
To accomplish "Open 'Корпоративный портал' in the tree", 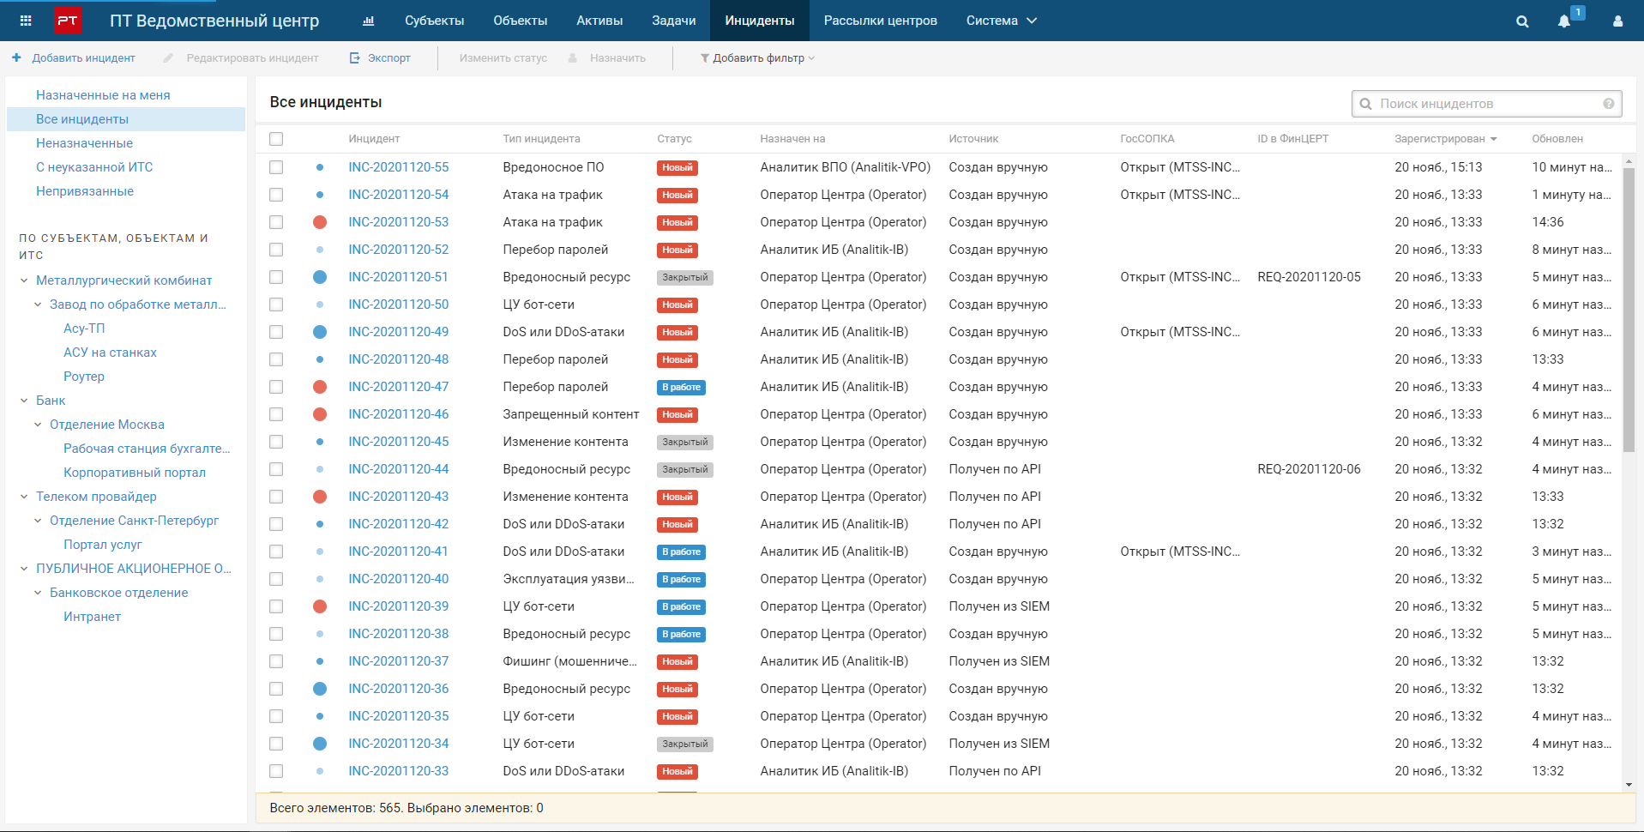I will (135, 473).
